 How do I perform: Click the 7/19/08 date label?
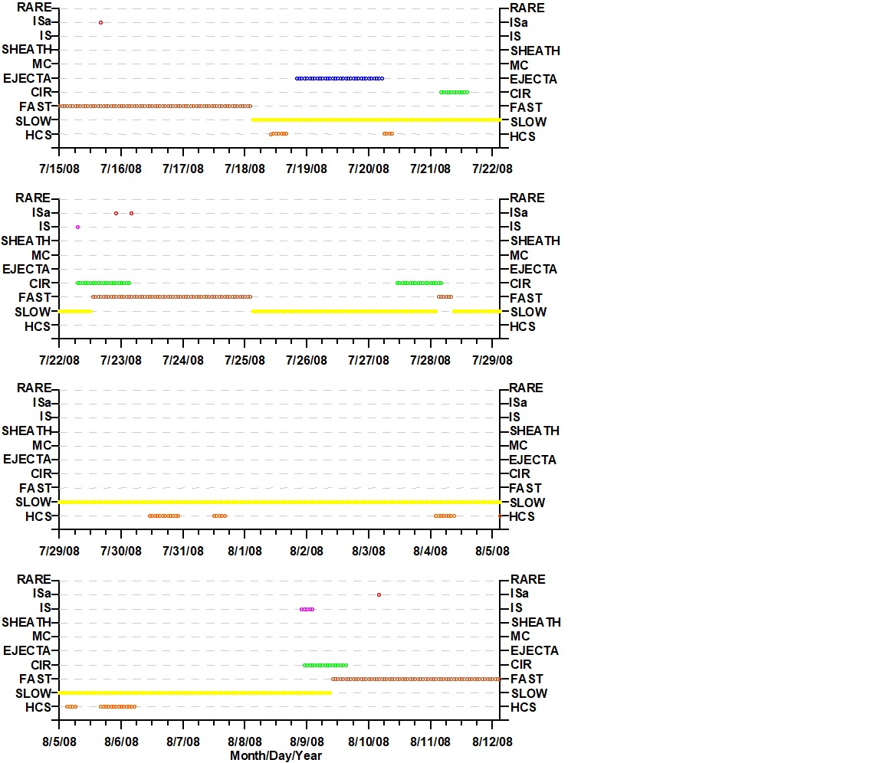click(307, 169)
